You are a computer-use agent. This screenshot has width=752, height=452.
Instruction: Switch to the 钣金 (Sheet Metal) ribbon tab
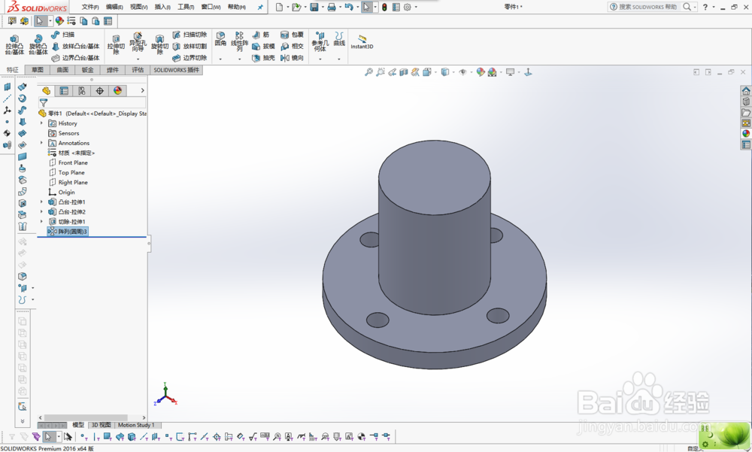point(87,70)
